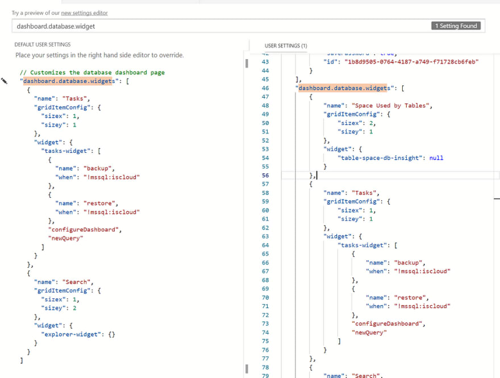Click the 'Search' name value in default settings
This screenshot has width=500, height=378.
coord(76,282)
